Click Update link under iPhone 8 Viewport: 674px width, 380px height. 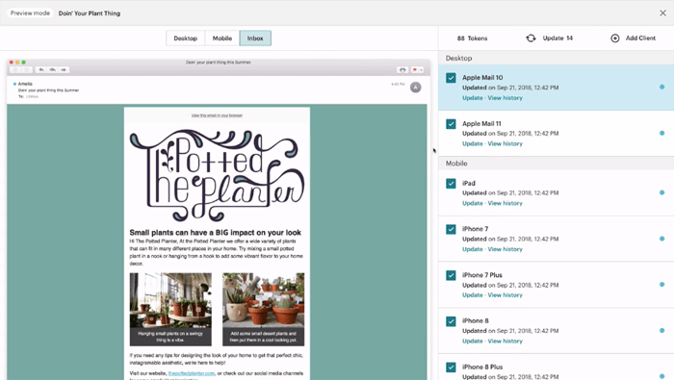pos(473,341)
